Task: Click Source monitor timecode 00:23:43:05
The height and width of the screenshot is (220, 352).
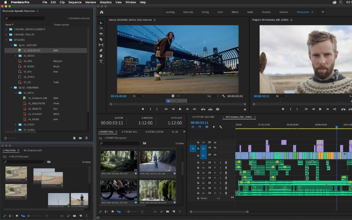Action: click(x=118, y=96)
